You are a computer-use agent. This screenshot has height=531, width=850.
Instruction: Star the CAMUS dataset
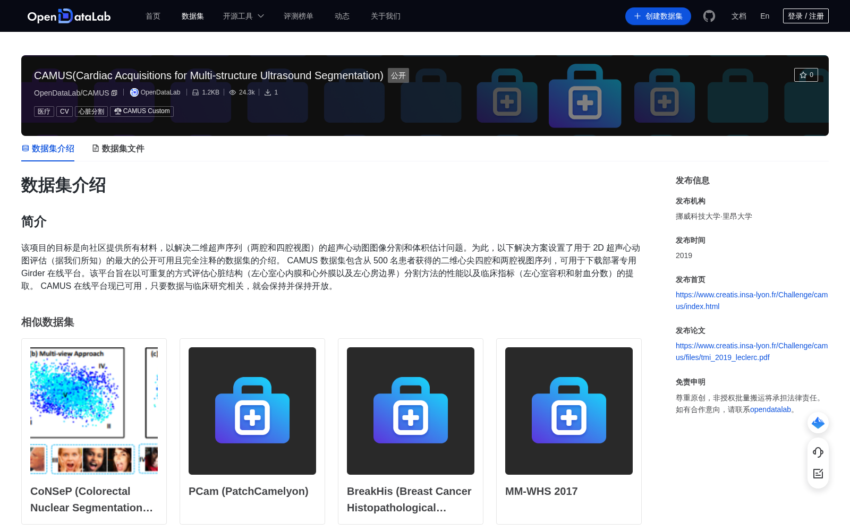[x=806, y=75]
